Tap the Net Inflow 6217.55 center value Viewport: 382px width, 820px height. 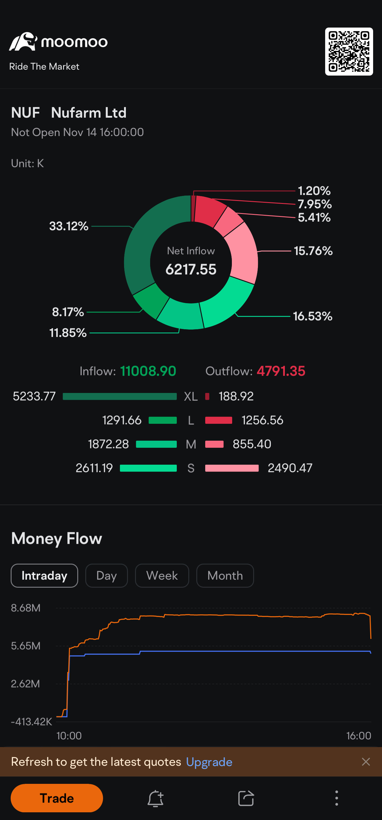click(191, 269)
